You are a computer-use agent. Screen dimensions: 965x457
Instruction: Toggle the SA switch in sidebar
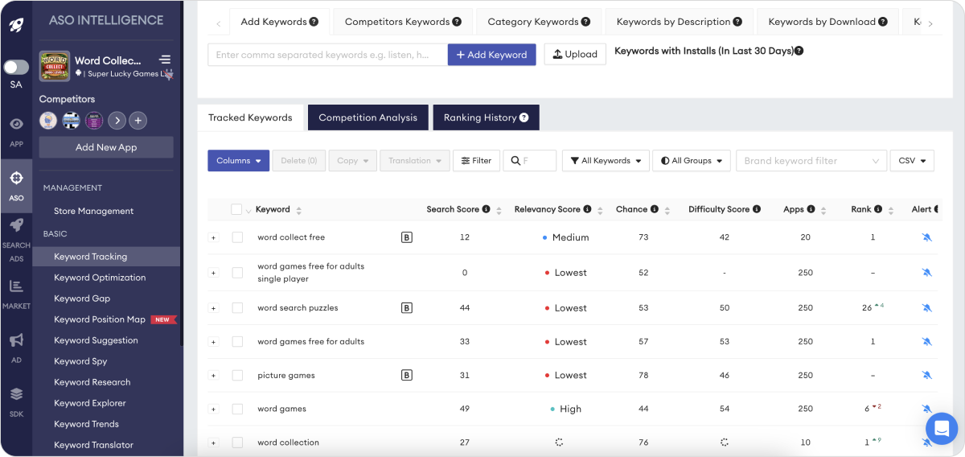[x=16, y=68]
